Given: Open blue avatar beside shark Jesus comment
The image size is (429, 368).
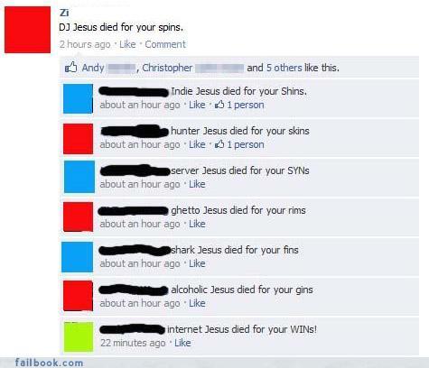Looking at the screenshot, I should pyautogui.click(x=78, y=257).
